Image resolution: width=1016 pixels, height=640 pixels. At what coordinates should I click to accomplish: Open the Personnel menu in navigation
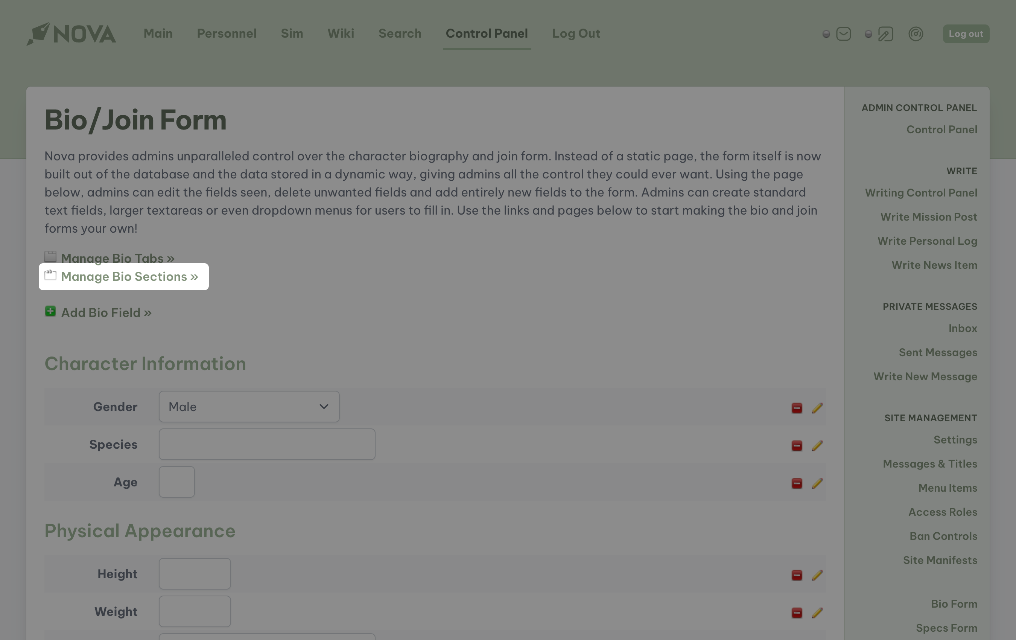pyautogui.click(x=227, y=34)
